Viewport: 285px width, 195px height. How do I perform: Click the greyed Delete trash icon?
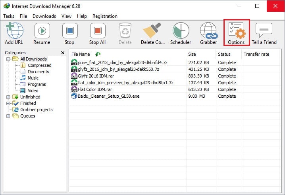point(125,30)
